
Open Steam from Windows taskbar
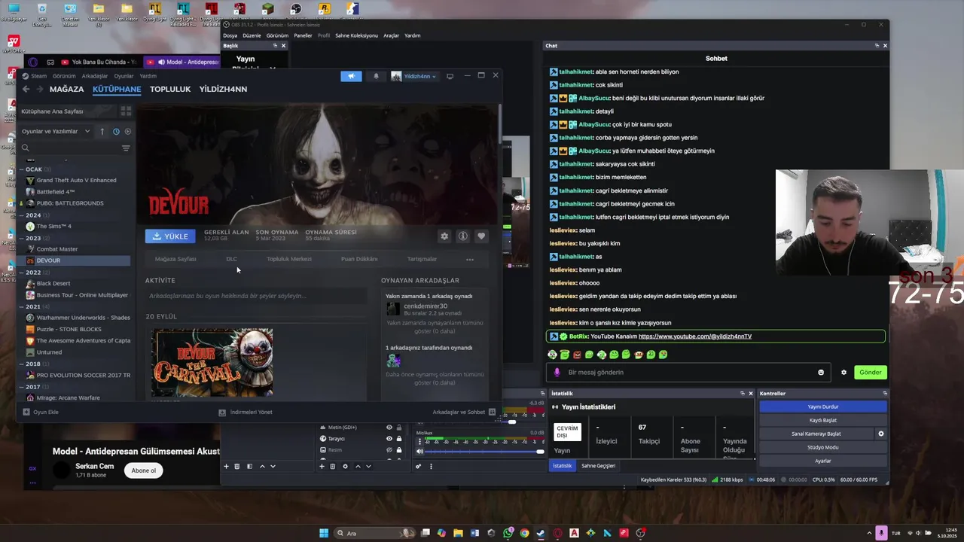click(x=541, y=533)
